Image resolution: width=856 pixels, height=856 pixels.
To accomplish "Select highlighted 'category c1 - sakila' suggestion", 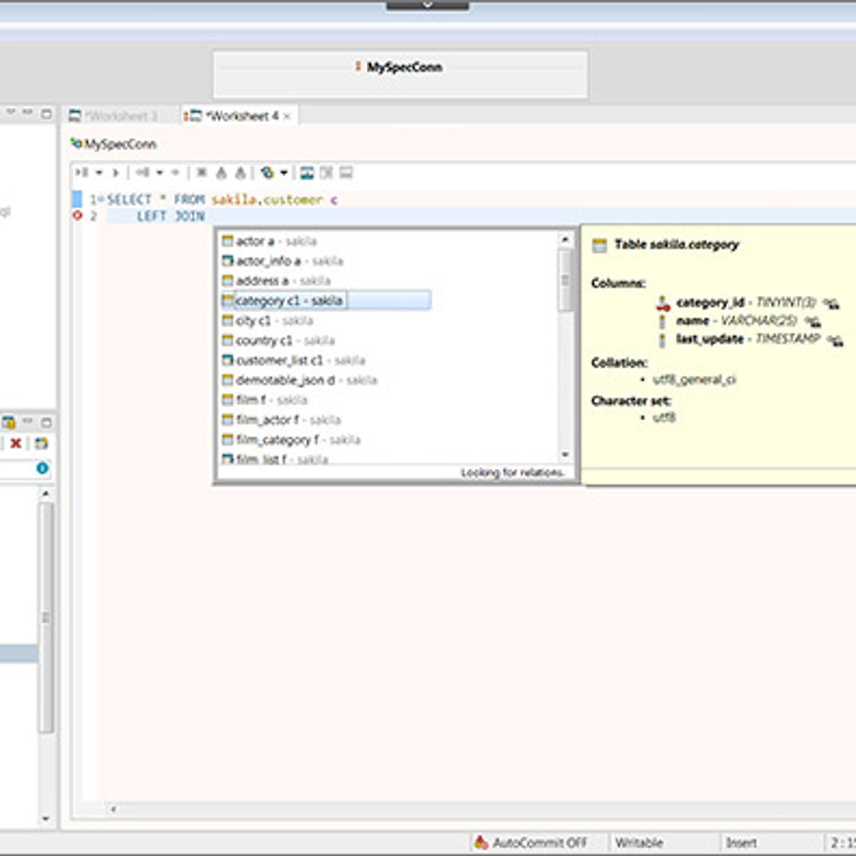I will click(x=326, y=300).
